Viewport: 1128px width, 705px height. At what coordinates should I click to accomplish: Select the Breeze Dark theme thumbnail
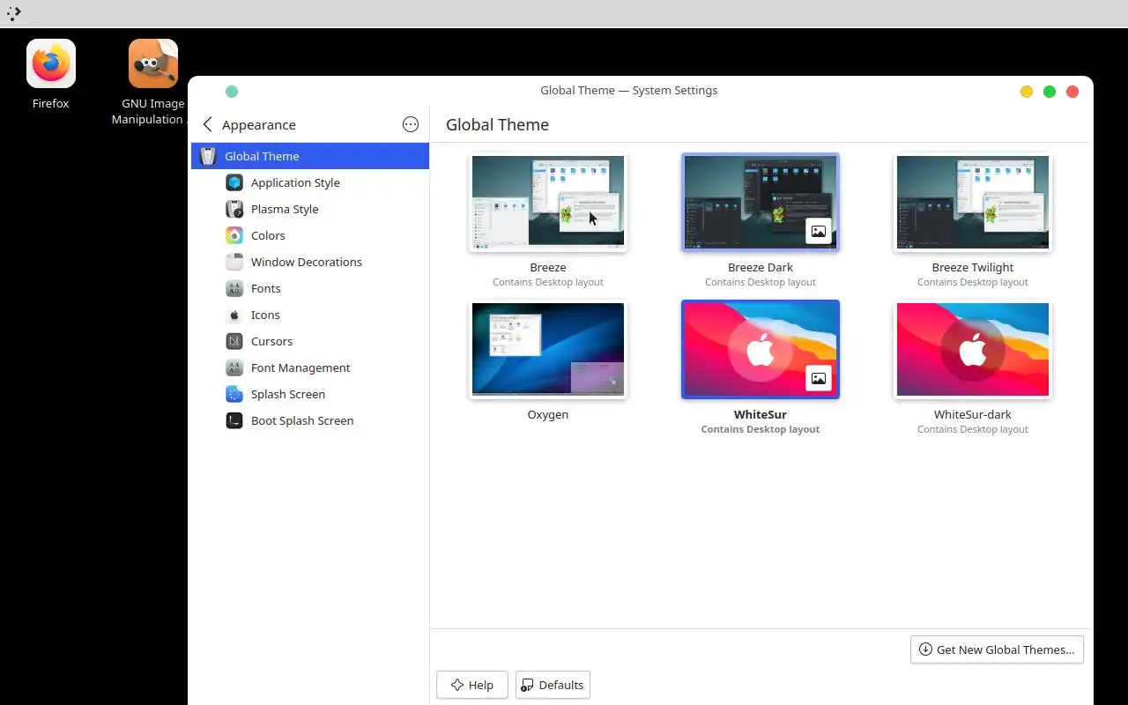tap(761, 202)
